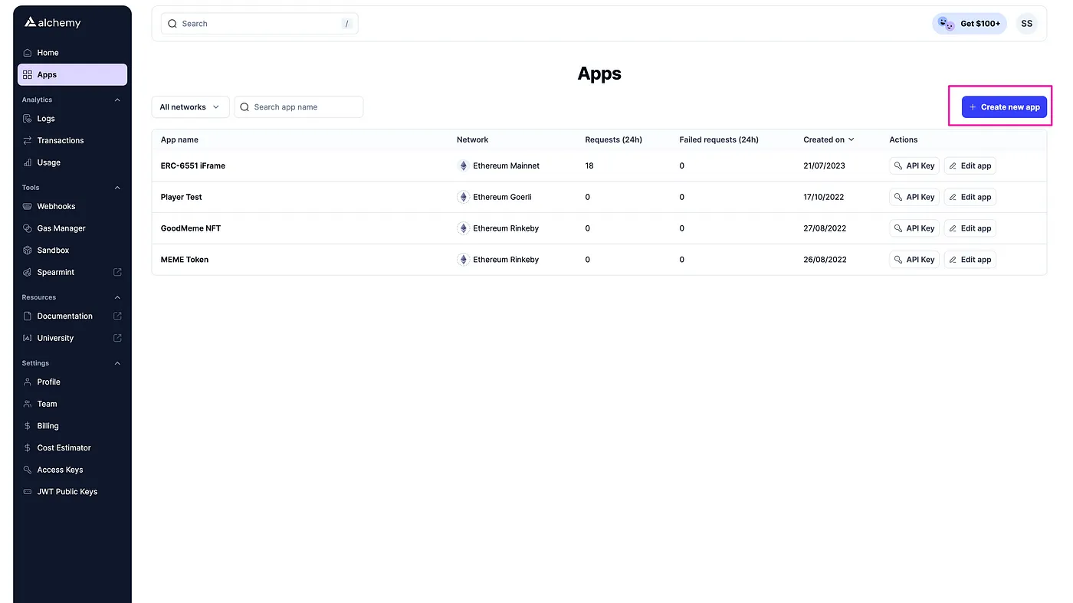The height and width of the screenshot is (603, 1073).
Task: Click the Usage chart icon
Action: click(x=28, y=162)
